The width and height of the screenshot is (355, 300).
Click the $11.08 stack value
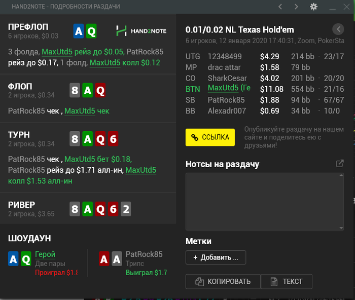tap(272, 89)
